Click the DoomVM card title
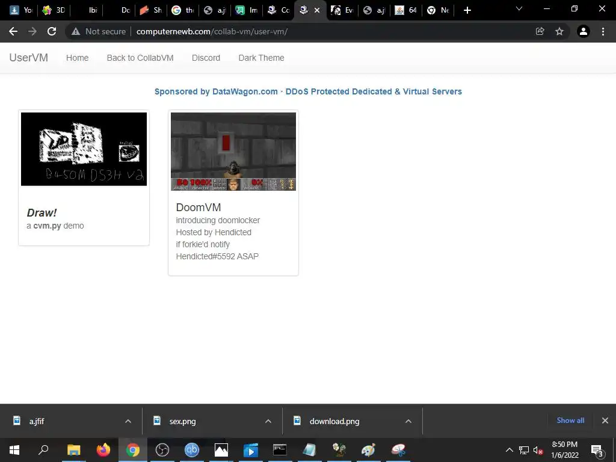This screenshot has width=616, height=462. (x=199, y=207)
